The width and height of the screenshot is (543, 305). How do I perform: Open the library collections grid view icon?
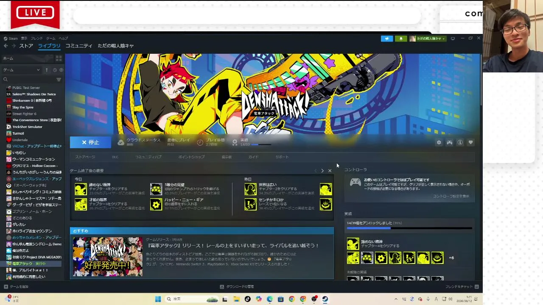point(59,58)
